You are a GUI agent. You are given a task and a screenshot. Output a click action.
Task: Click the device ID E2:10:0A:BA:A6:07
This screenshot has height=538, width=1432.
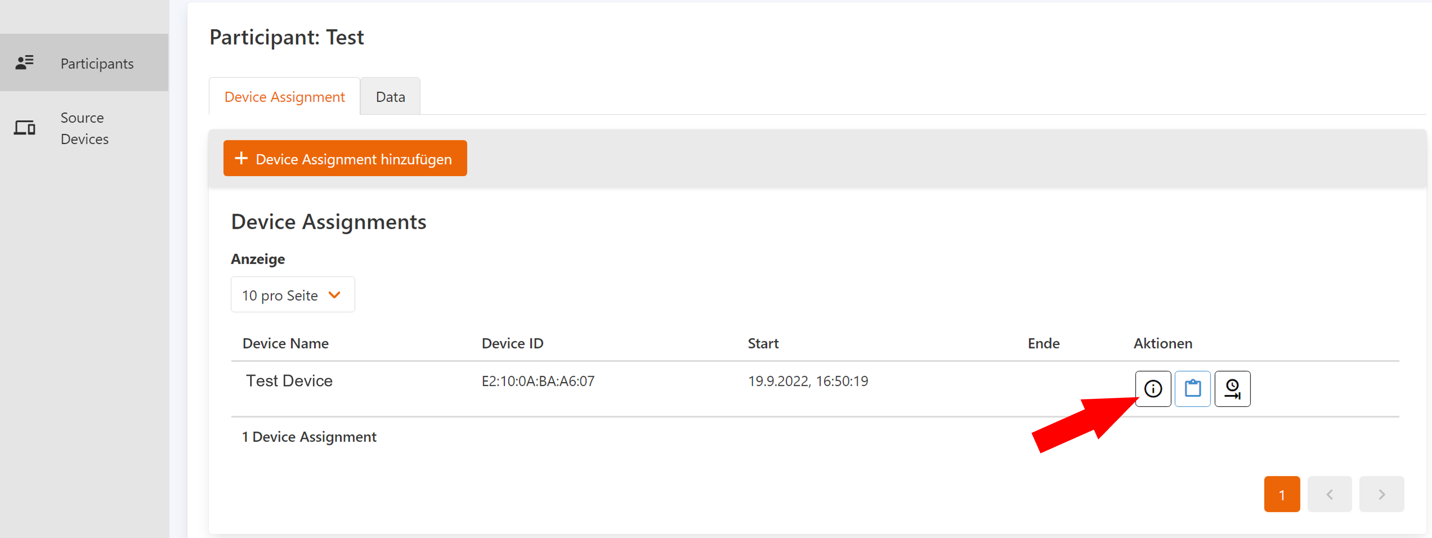click(x=537, y=381)
